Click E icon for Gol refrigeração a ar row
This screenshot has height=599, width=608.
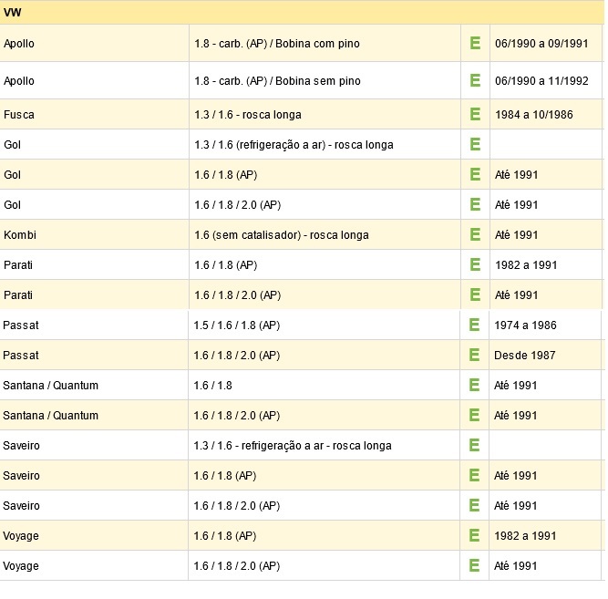[x=475, y=144]
